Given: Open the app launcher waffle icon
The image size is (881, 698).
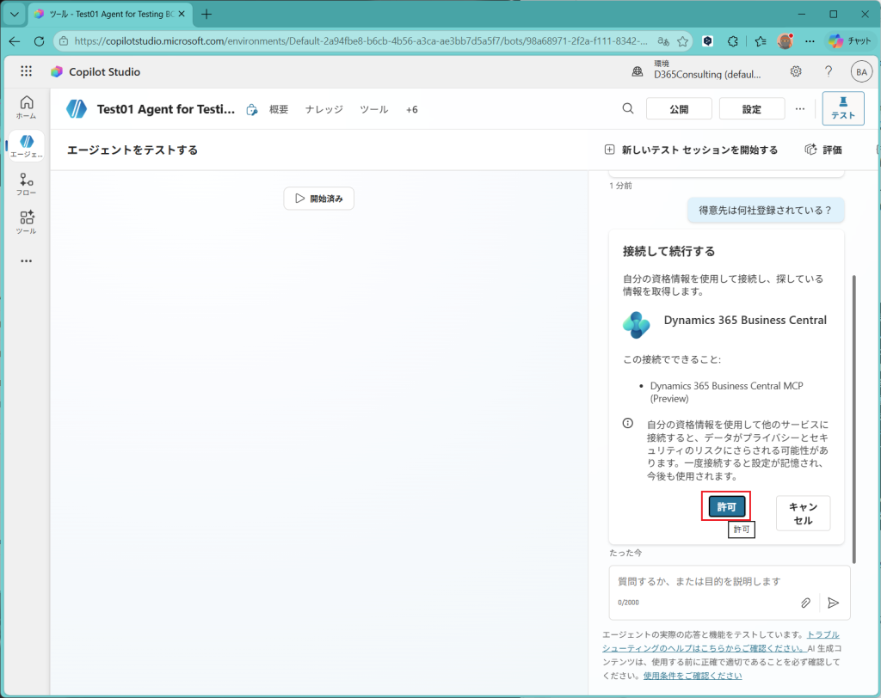Looking at the screenshot, I should (26, 71).
